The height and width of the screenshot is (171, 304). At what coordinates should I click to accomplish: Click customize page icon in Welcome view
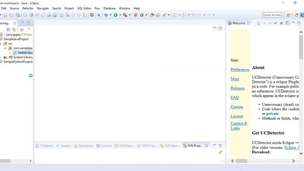[x=287, y=23]
